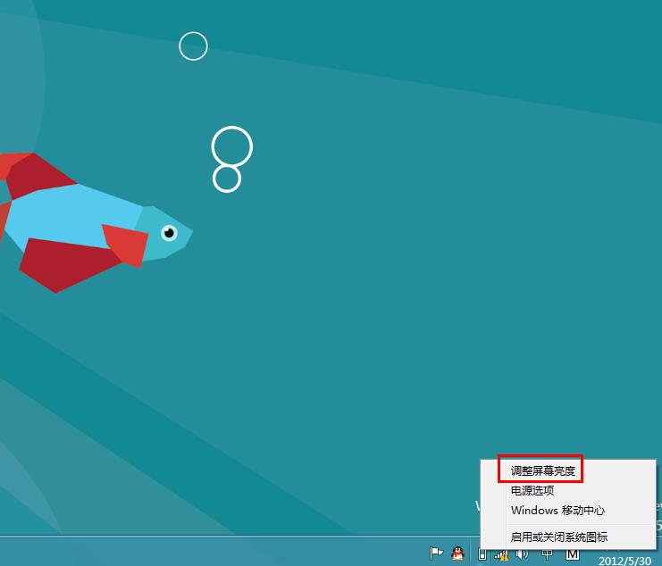
Task: Open the network icon with warning sign
Action: pos(502,554)
